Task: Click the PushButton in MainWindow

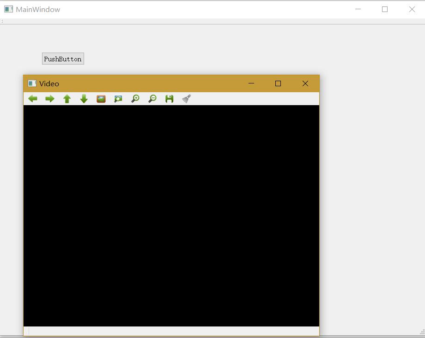Action: (x=63, y=59)
